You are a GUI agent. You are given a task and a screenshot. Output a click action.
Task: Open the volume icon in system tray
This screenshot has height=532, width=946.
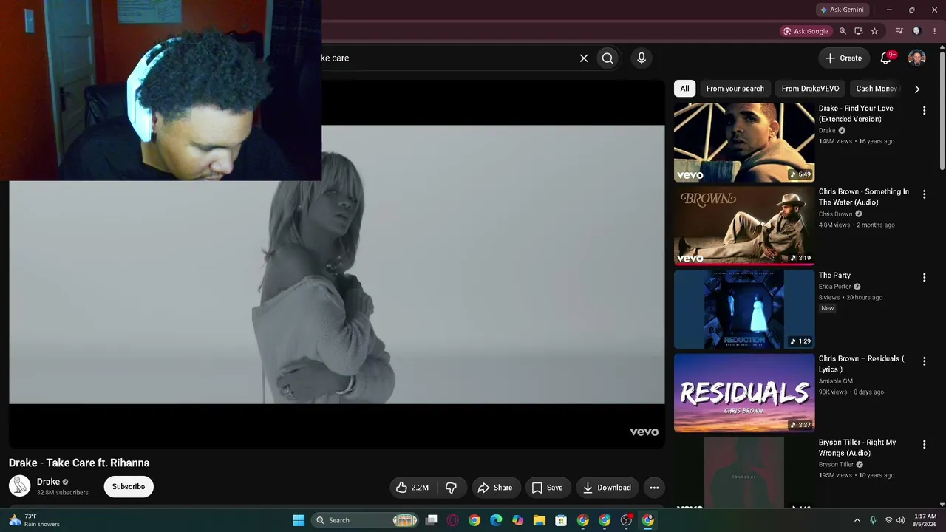point(900,520)
